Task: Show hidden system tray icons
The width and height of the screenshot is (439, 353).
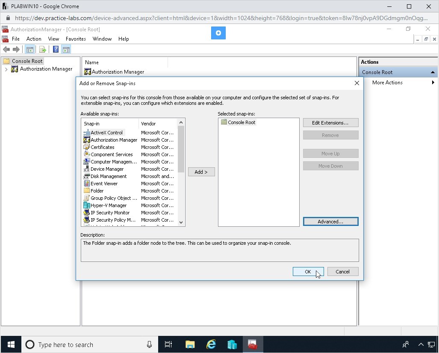Action: click(421, 344)
